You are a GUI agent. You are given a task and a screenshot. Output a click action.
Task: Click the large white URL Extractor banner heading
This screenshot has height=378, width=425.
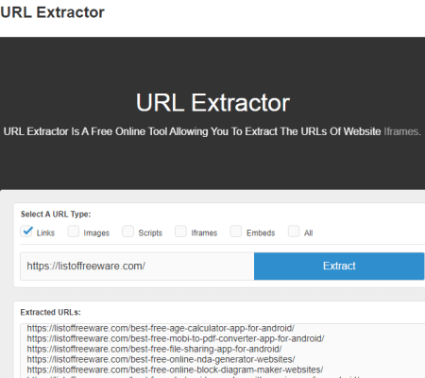212,103
